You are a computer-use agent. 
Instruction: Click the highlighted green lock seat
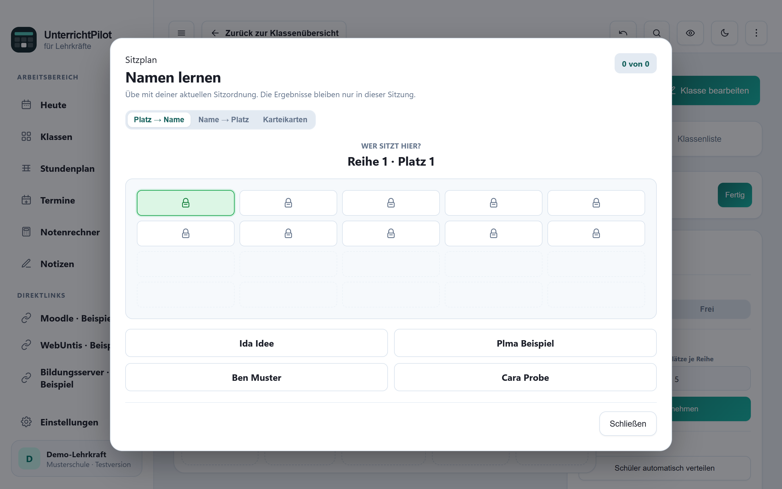[x=185, y=203]
